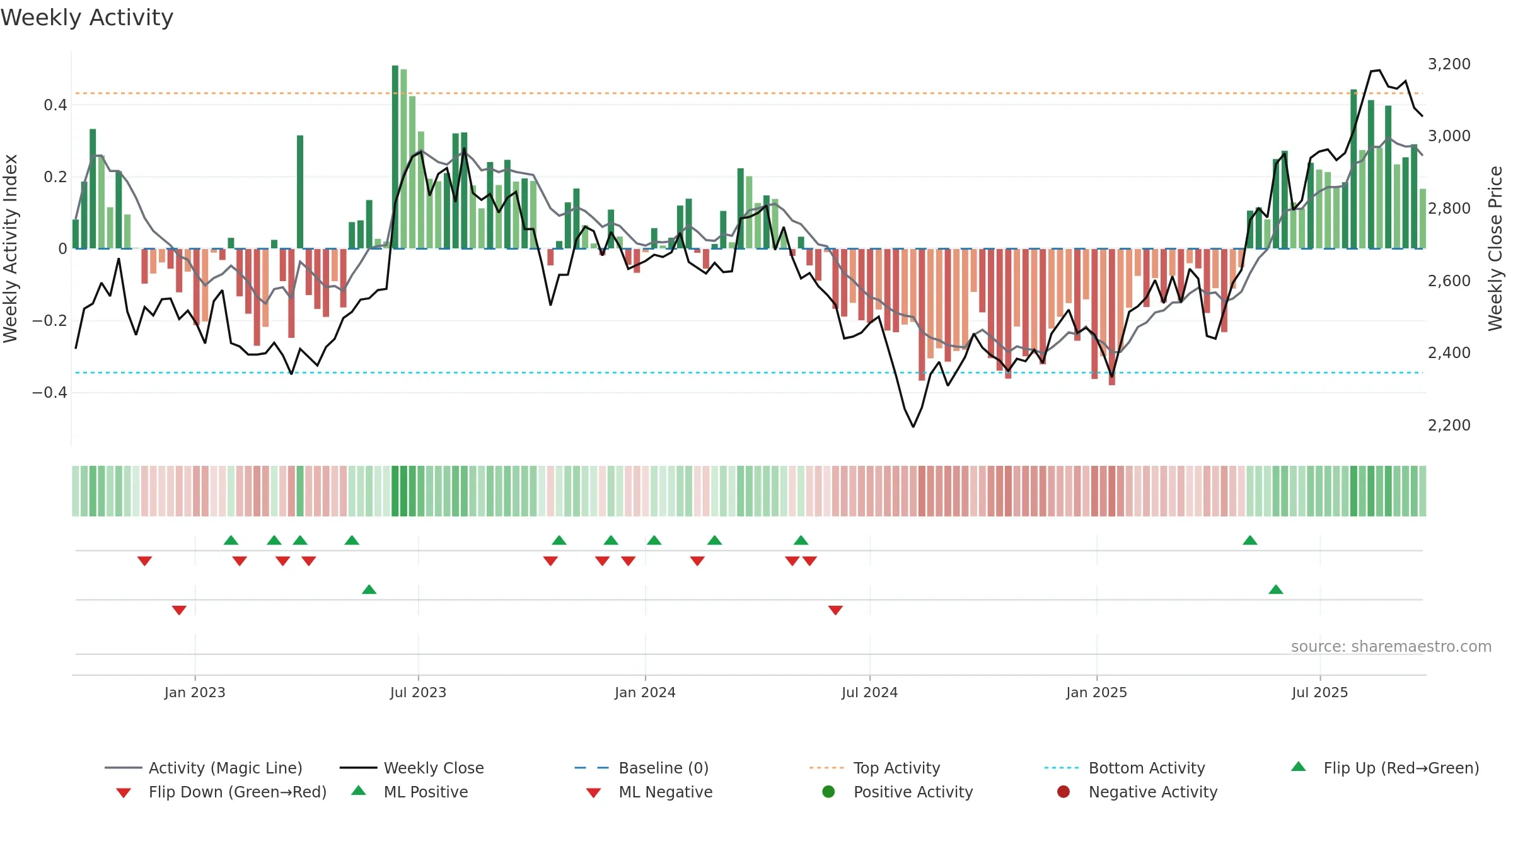The image size is (1513, 851).
Task: Click the Jan 2023 x-axis label
Action: [195, 692]
